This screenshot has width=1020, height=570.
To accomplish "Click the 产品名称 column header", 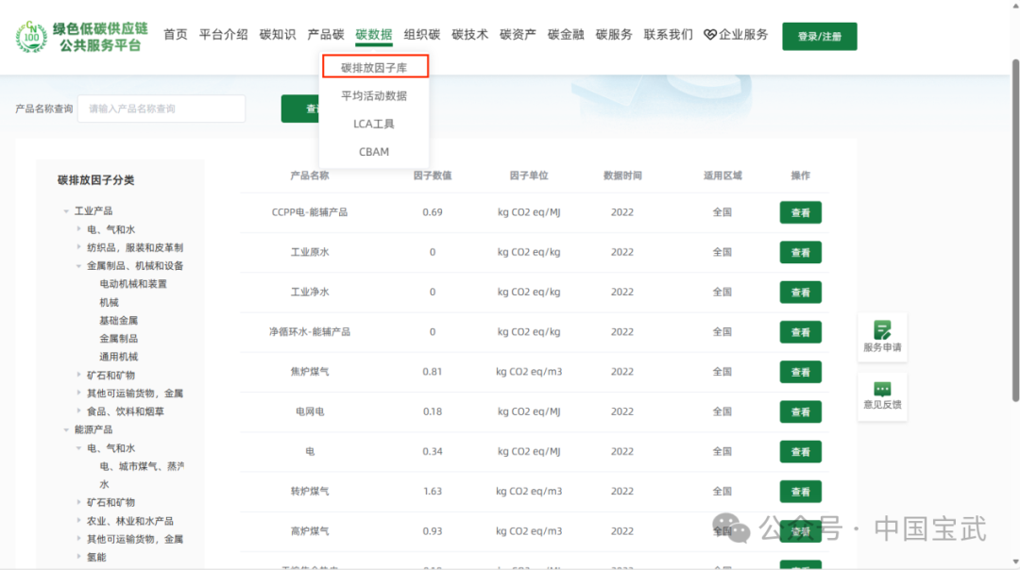I will tap(310, 176).
